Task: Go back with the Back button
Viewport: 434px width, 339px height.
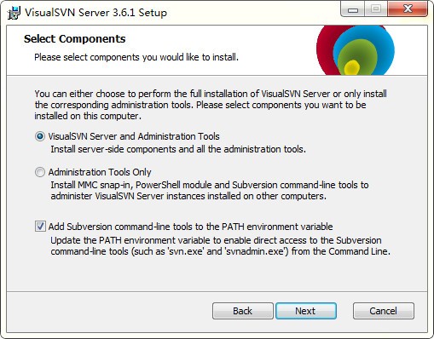Action: [243, 311]
